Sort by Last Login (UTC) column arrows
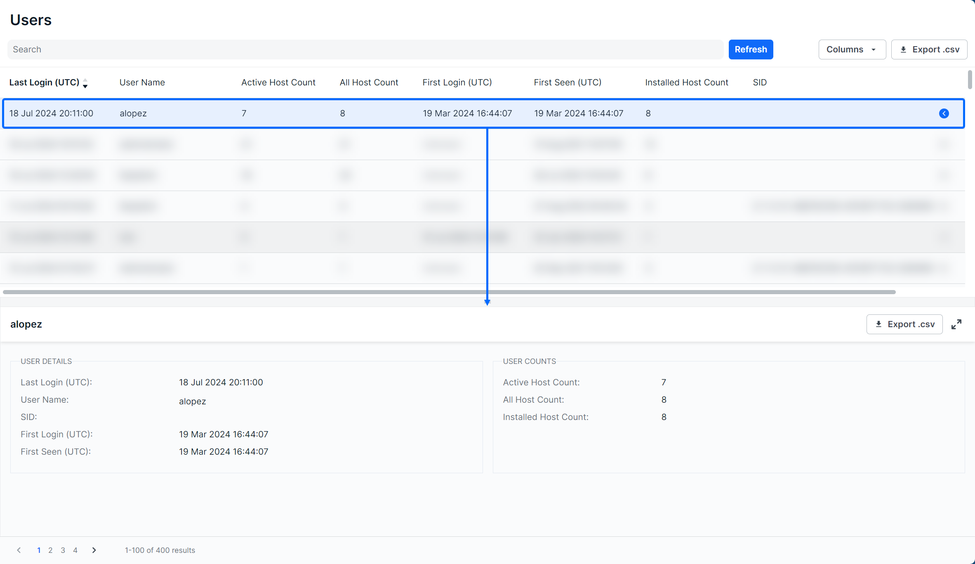This screenshot has width=975, height=564. pos(85,83)
